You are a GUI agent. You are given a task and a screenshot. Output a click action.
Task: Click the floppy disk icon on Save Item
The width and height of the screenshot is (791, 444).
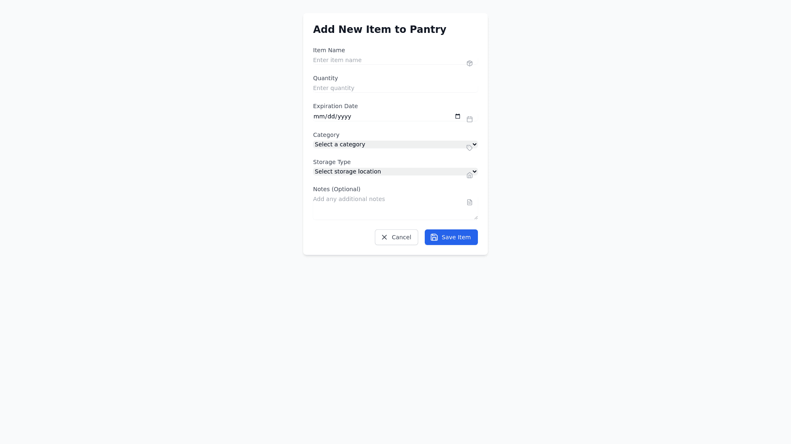434,237
